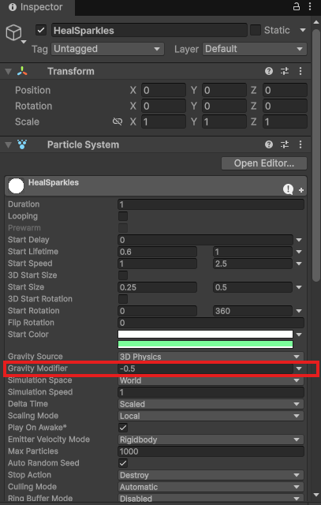
Task: Open Start Delay mode dropdown arrow
Action: [299, 240]
